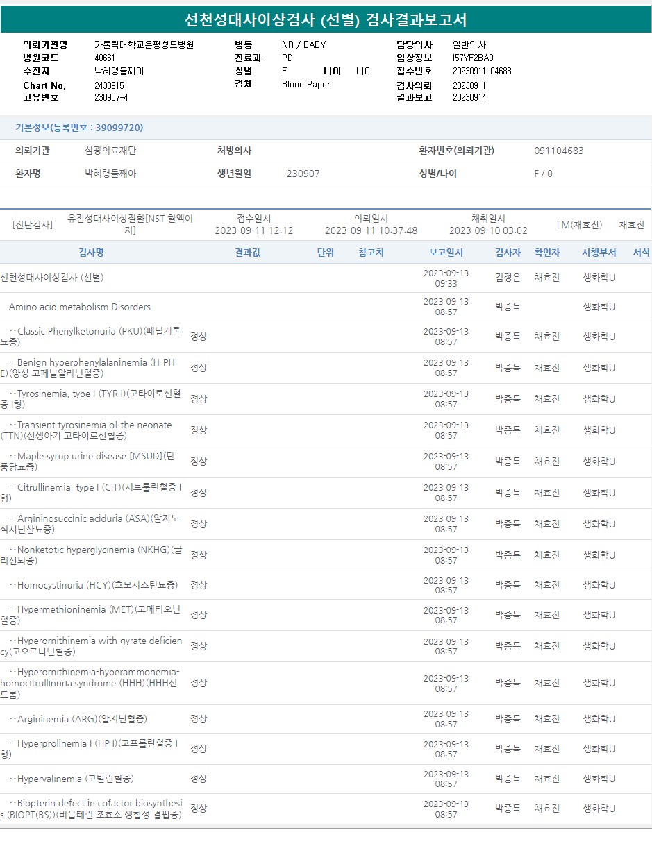Click the 채취일시 value 2023-09-10 03:02
This screenshot has height=862, width=652.
(488, 230)
